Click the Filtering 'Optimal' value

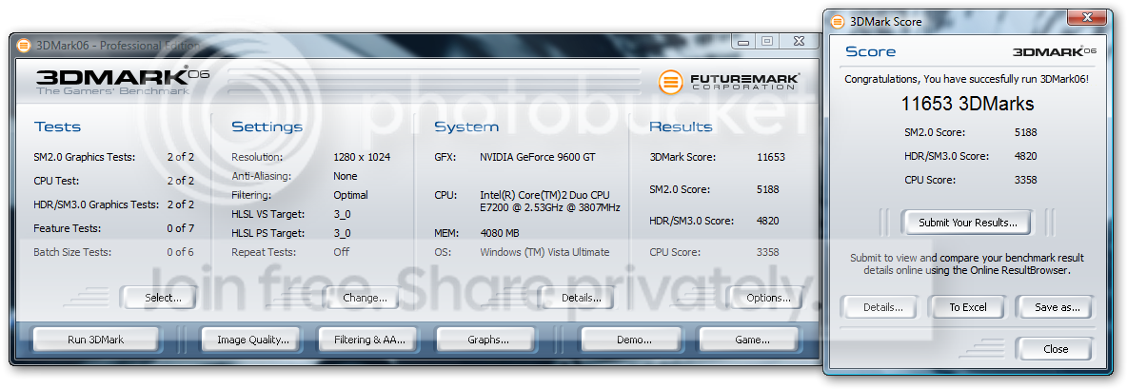350,194
